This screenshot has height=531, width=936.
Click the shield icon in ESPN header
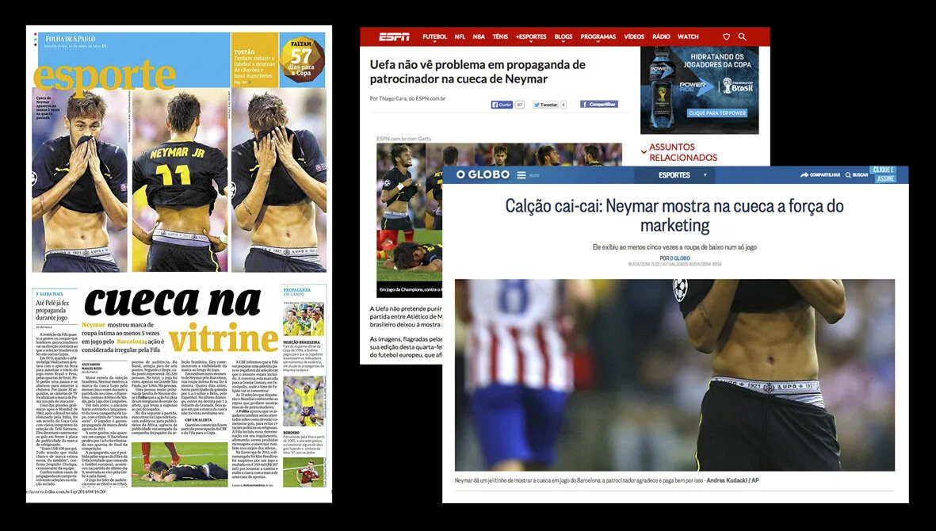(726, 37)
